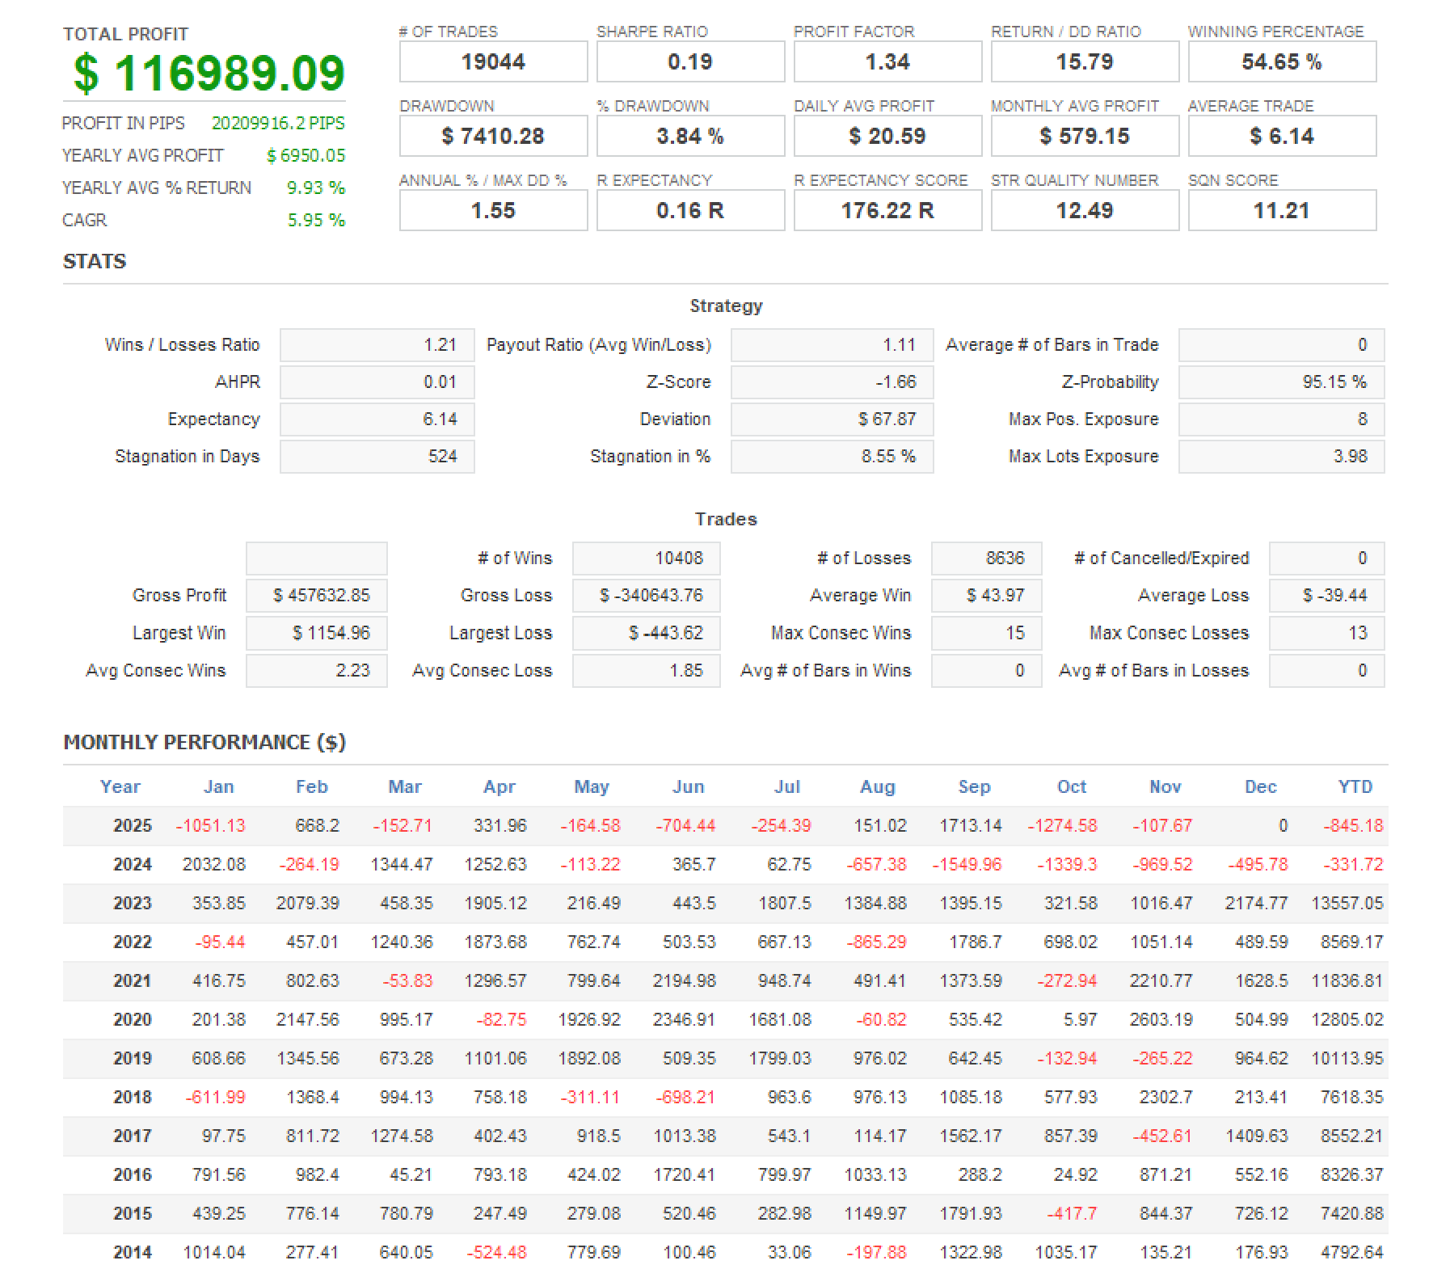Screen dimensions: 1450x1269
Task: Select the Average Loss field $ -39.44
Action: tap(1326, 596)
